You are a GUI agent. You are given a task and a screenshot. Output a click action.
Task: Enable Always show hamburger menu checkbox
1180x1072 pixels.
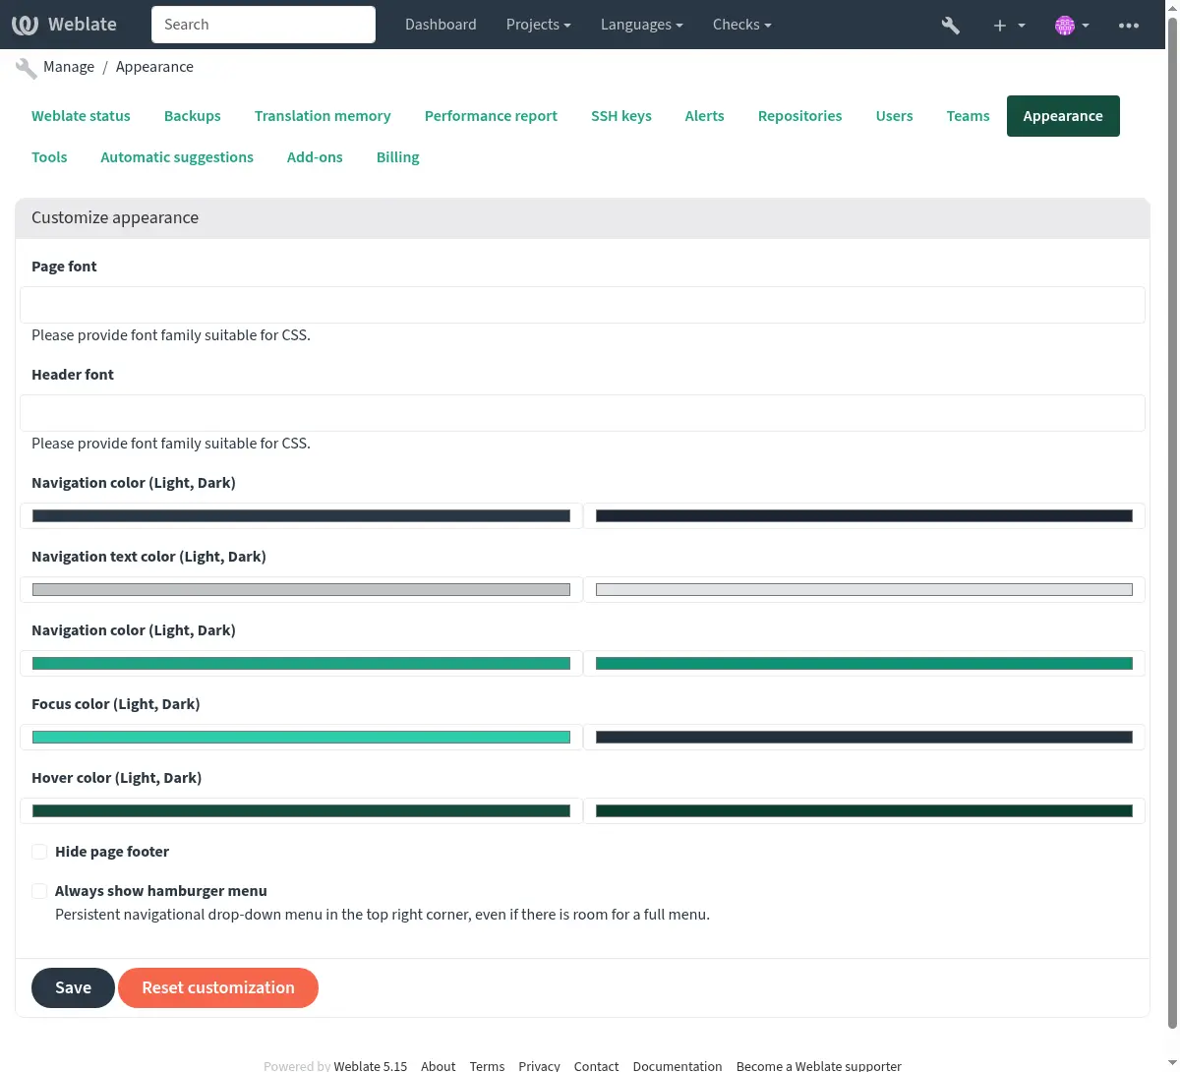[x=39, y=891]
